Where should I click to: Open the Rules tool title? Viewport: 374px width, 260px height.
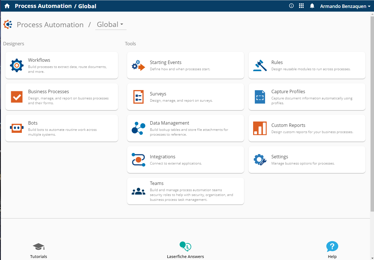click(277, 62)
